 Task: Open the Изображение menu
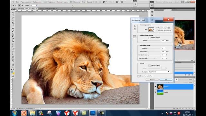click(37, 2)
